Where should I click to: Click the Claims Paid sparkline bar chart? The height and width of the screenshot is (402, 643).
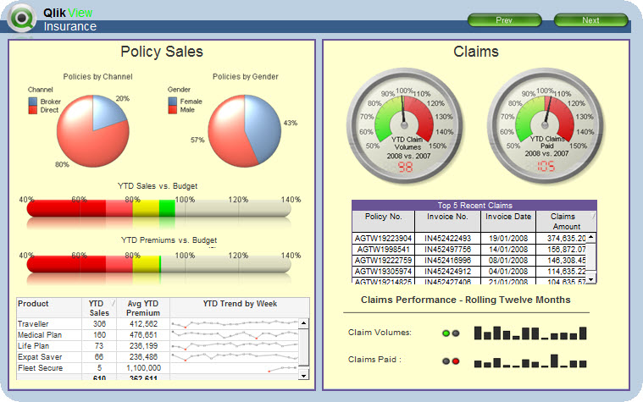[x=531, y=361]
